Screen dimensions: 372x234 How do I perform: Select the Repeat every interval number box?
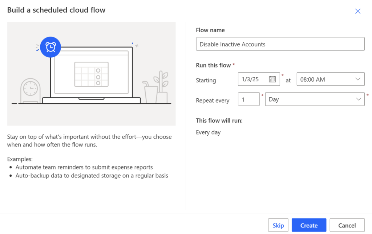[248, 99]
